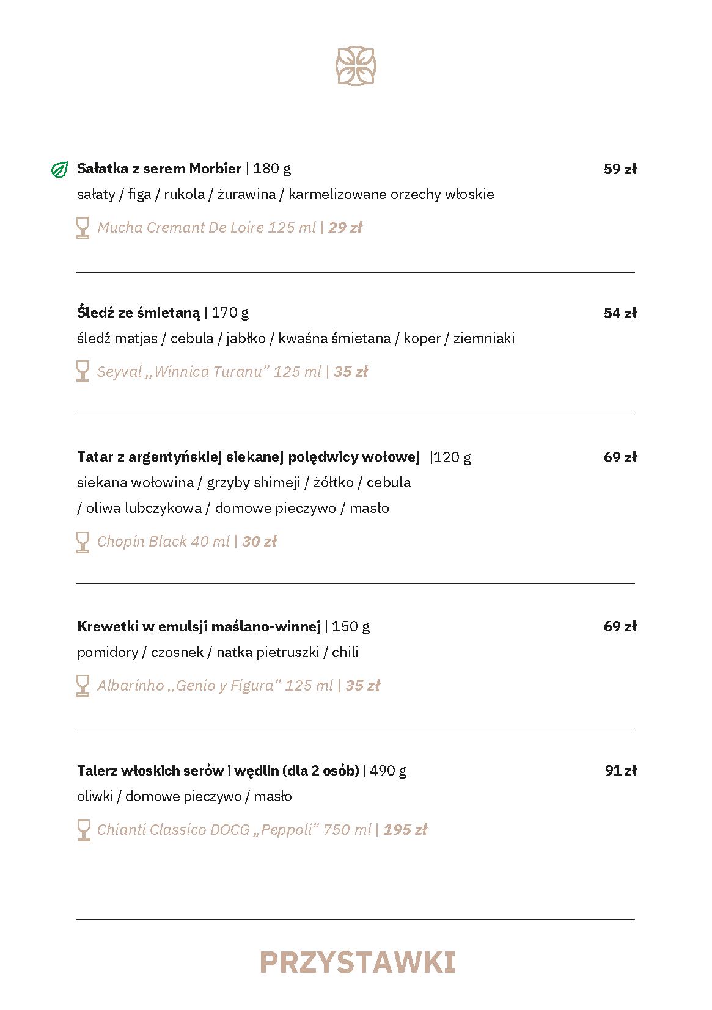Viewport: 712px width, 1010px height.
Task: Click the Tatar z argentyńskiej polędwicy title
Action: click(248, 457)
